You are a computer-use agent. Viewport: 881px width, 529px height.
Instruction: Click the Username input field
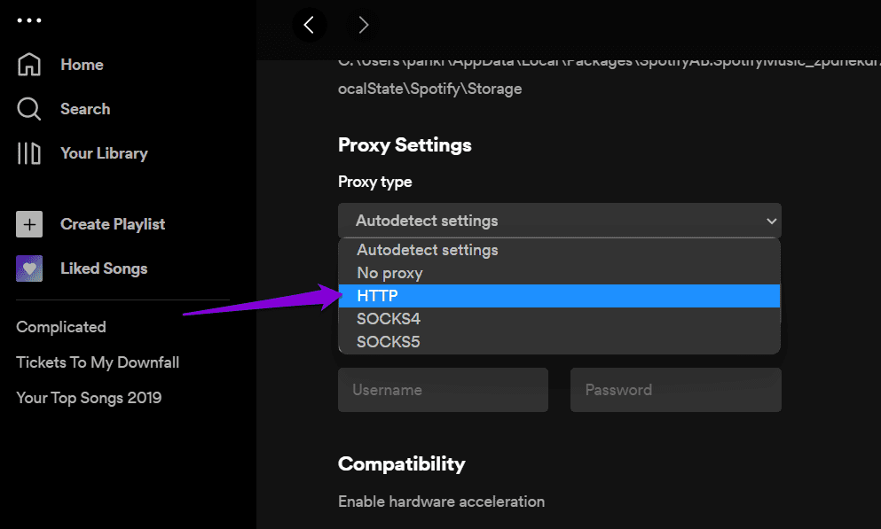tap(443, 390)
